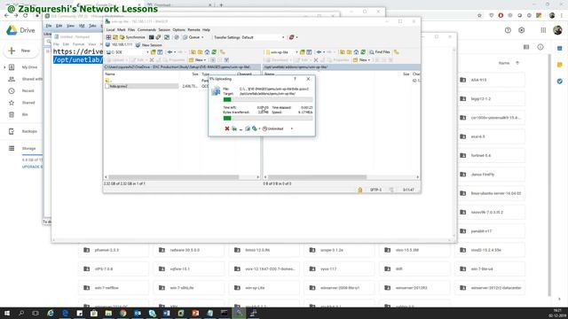The height and width of the screenshot is (319, 568).
Task: Open the Mark menu in WinSCP
Action: 121,29
